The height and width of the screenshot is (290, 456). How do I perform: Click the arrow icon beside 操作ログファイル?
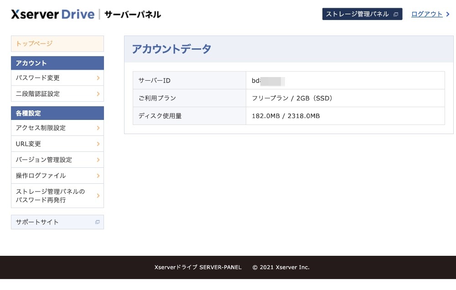(x=98, y=176)
